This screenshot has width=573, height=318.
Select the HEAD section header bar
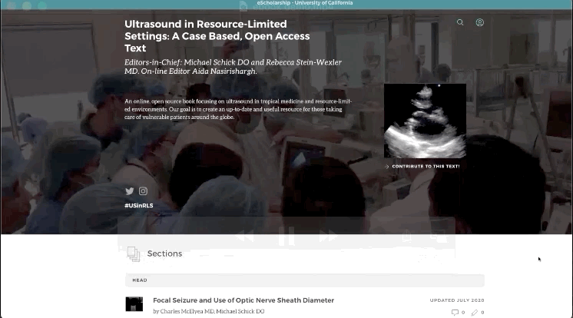305,280
